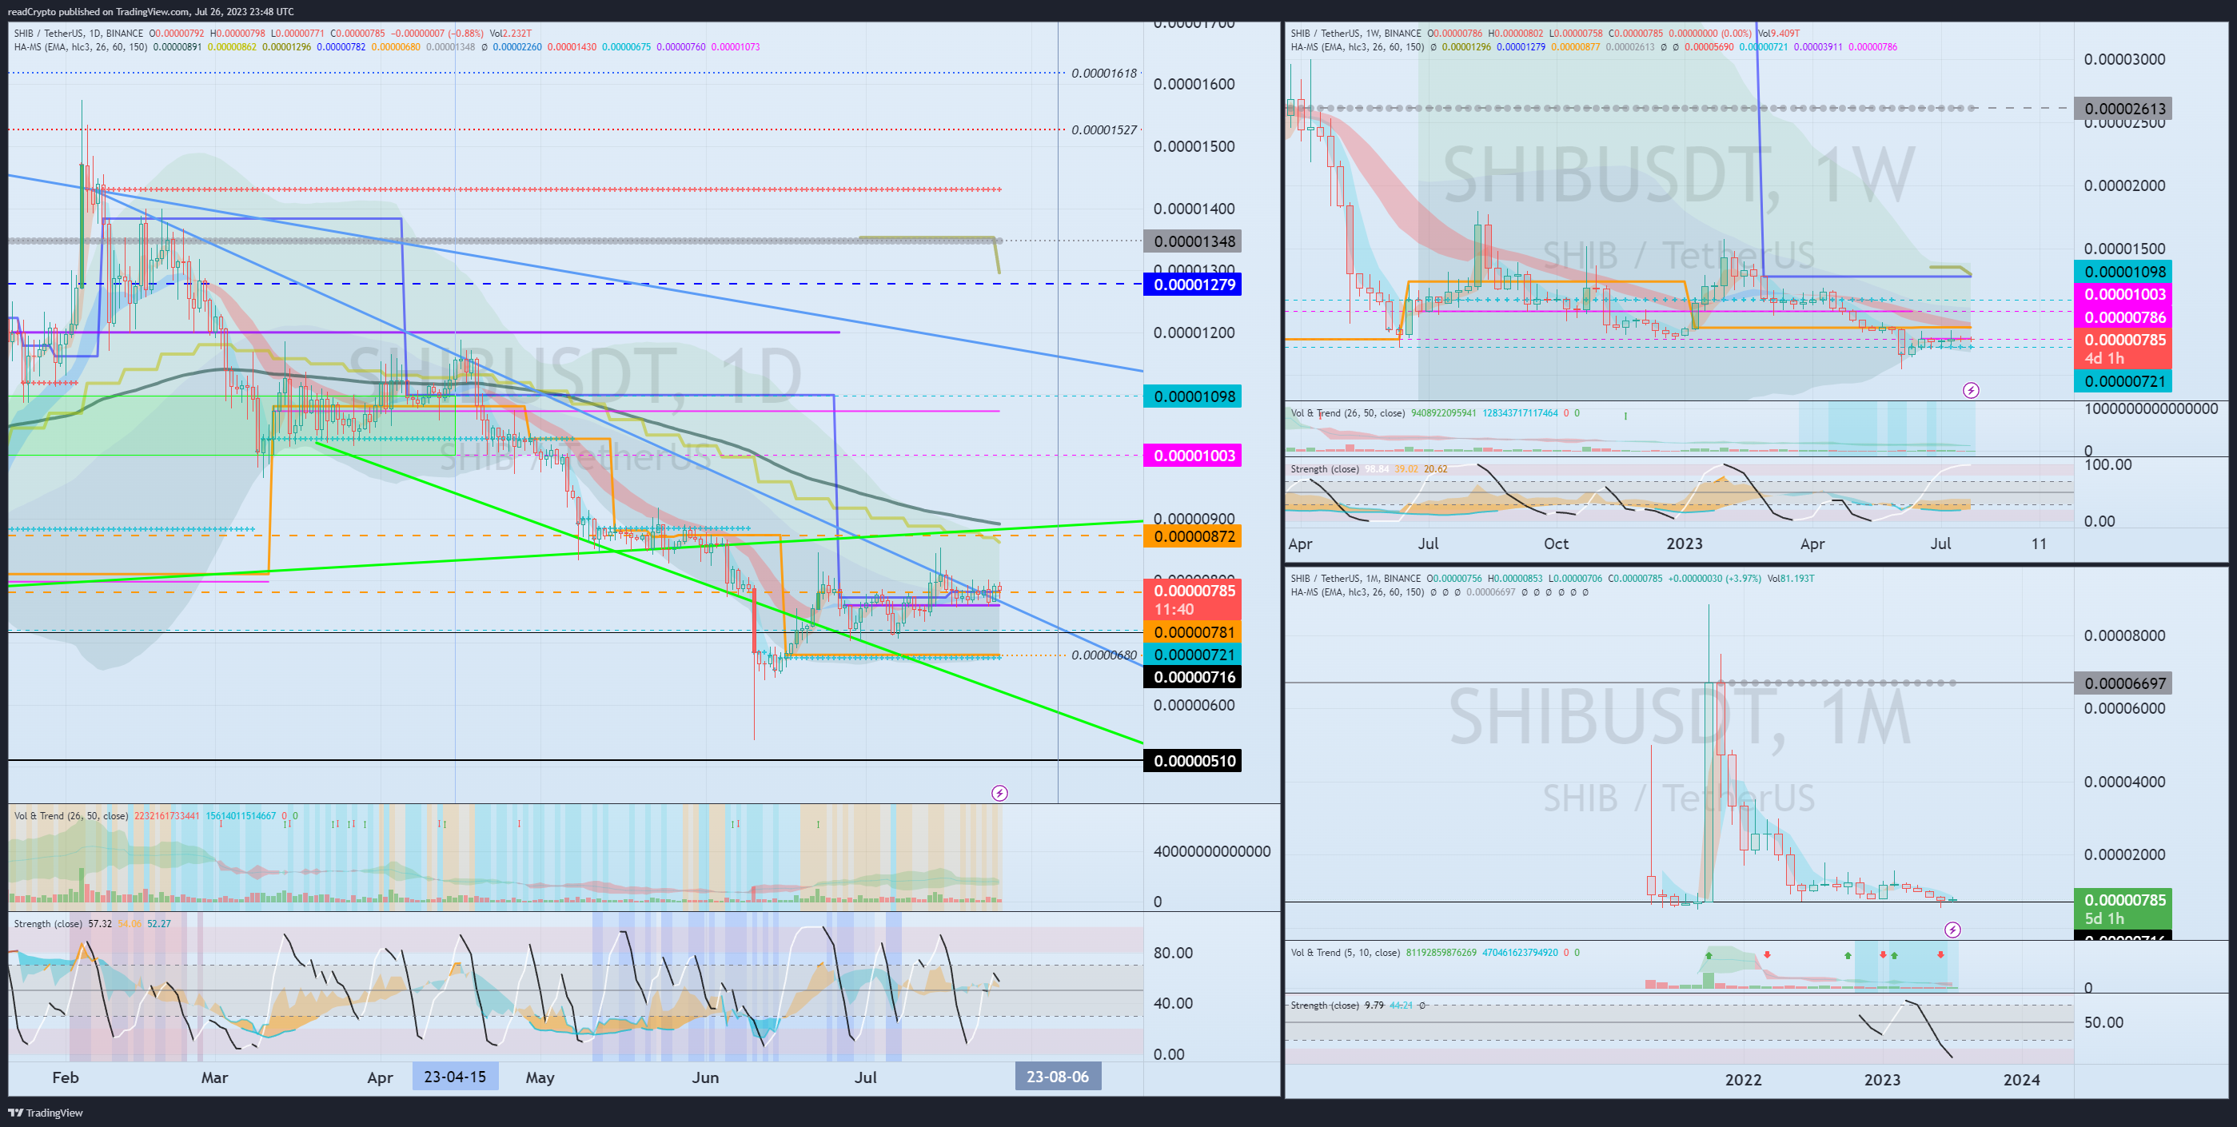Click the gray 0.00002613 label on the weekly chart

(x=2123, y=109)
